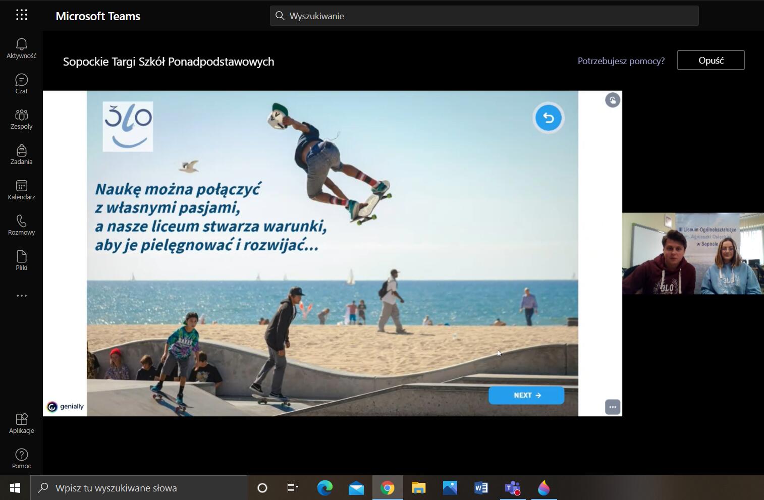Open the Teams app launcher grid
This screenshot has width=764, height=500.
22,15
